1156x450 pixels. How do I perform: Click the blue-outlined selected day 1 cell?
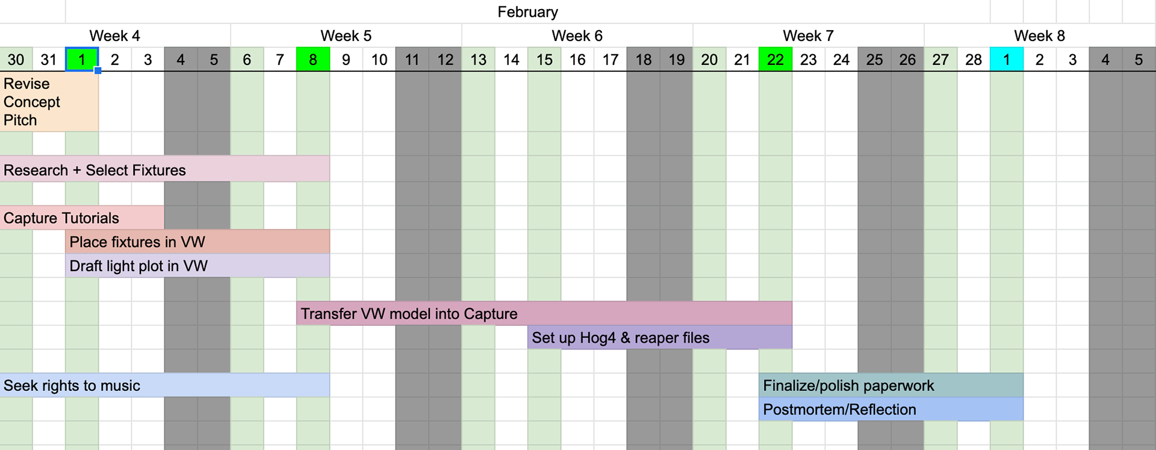click(x=82, y=60)
